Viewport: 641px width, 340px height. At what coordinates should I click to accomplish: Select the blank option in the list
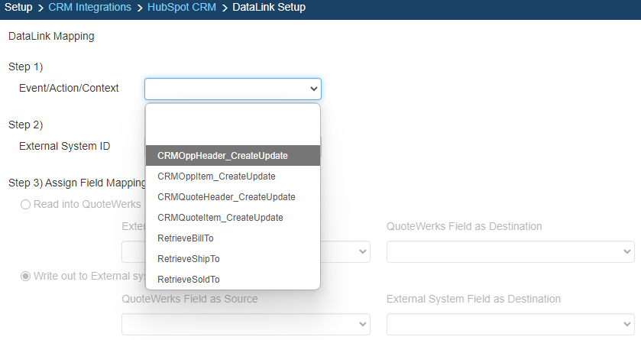232,125
